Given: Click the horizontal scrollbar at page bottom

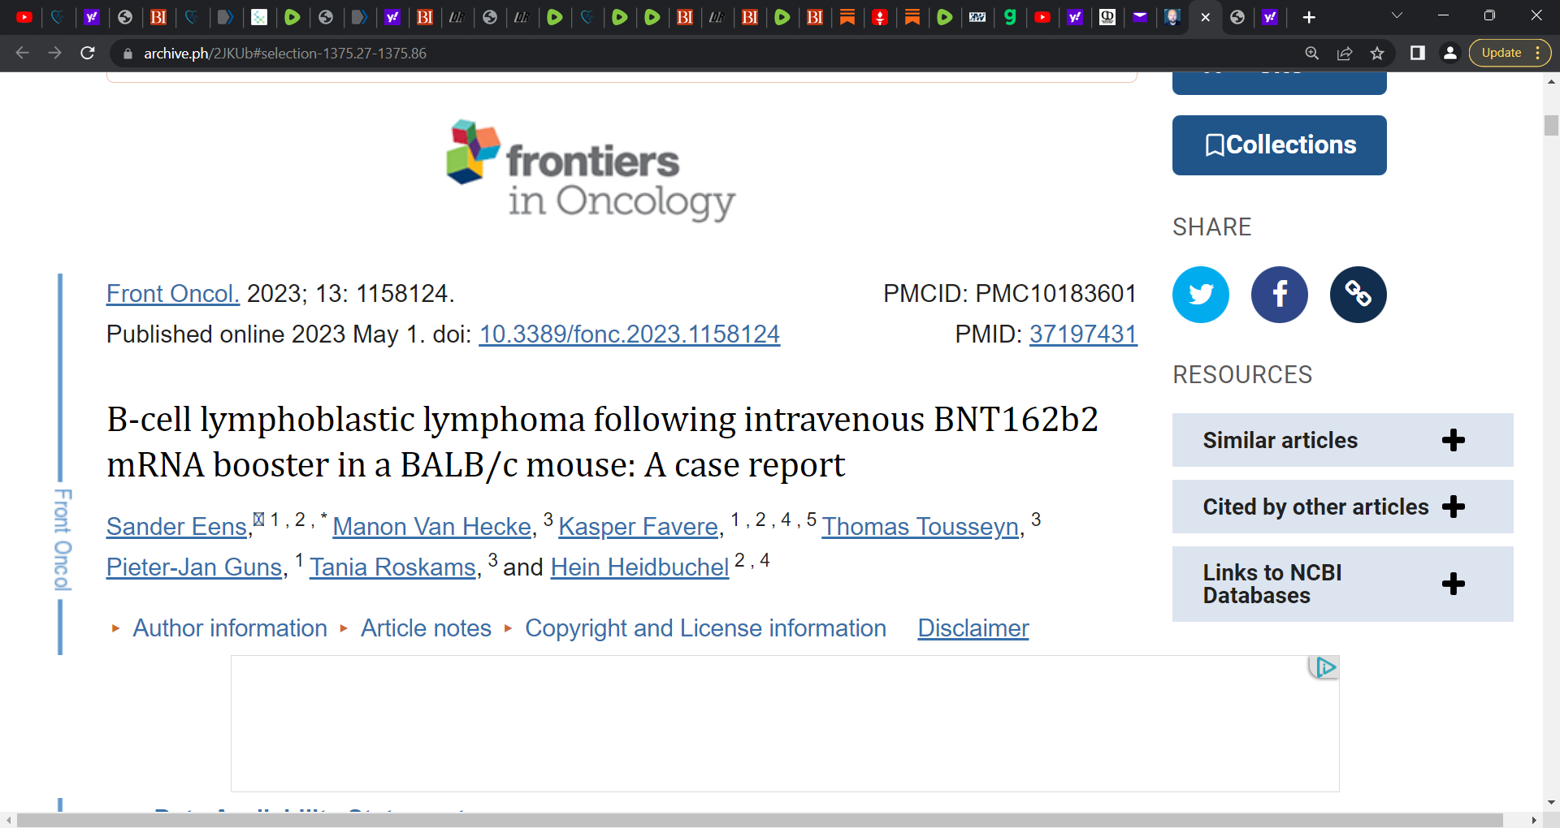Looking at the screenshot, I should coord(760,820).
